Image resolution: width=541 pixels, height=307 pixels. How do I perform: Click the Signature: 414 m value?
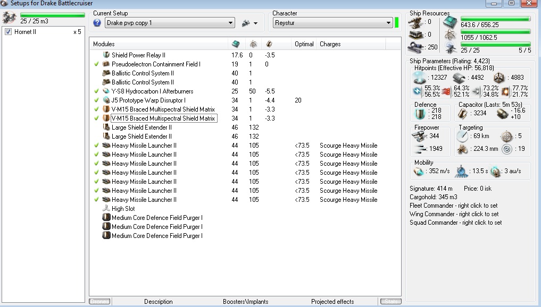(x=430, y=189)
